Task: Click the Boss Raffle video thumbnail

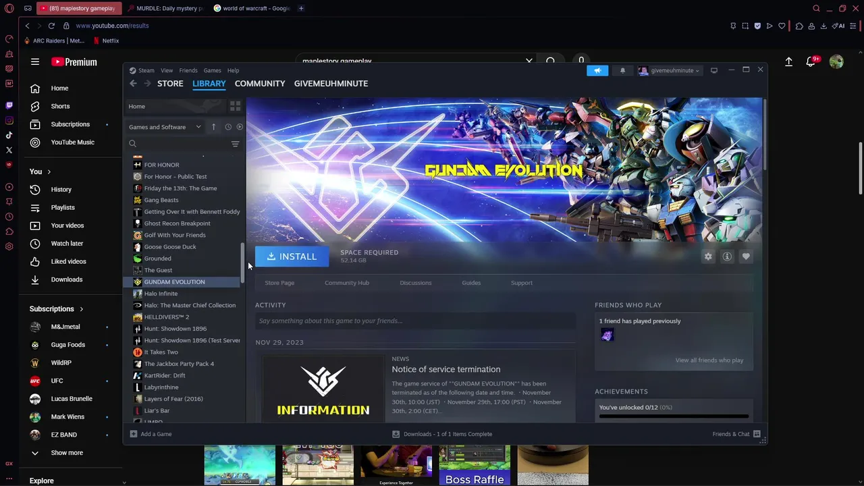Action: [475, 465]
